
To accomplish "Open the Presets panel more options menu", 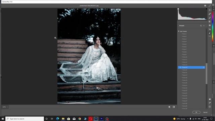I will 204,26.
